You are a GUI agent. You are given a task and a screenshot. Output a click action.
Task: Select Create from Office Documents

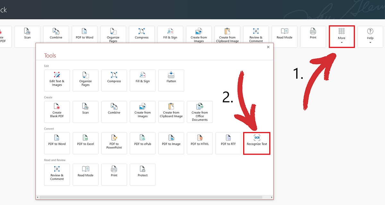[x=200, y=112]
